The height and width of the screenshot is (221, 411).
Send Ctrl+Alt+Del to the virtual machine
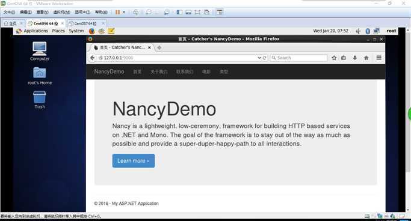[135, 12]
